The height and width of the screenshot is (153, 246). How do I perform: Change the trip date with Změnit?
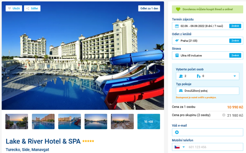coord(235,26)
